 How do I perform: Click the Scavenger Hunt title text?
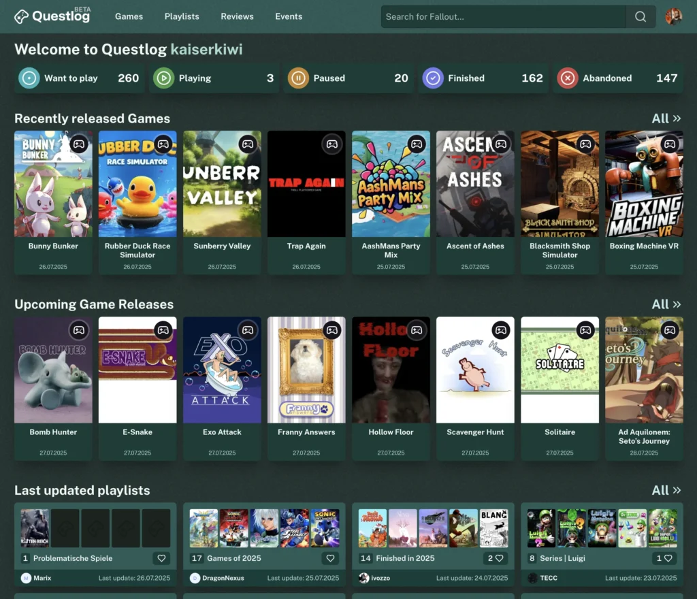tap(475, 432)
